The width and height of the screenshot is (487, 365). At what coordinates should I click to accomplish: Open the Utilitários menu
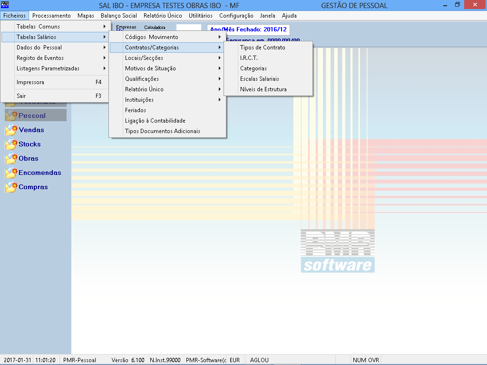click(x=200, y=16)
